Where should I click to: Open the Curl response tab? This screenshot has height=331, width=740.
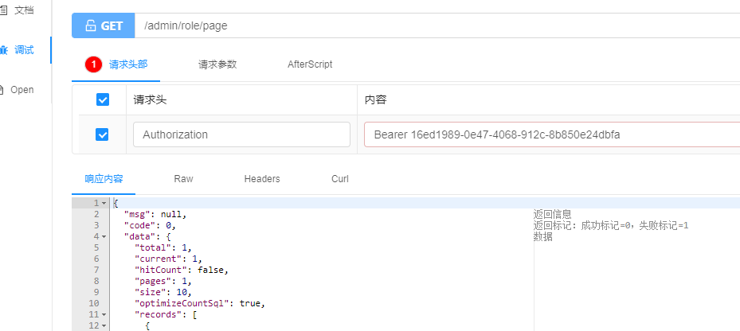[340, 179]
